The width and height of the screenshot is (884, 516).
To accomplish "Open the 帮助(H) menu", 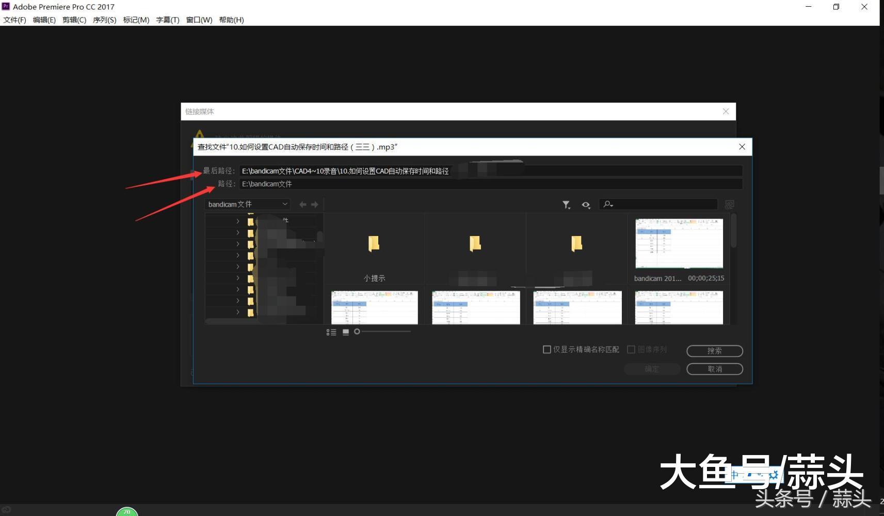I will (231, 20).
